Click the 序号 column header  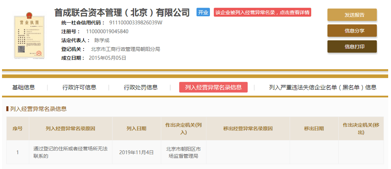(17, 129)
